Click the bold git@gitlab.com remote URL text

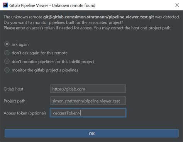[x=98, y=17]
